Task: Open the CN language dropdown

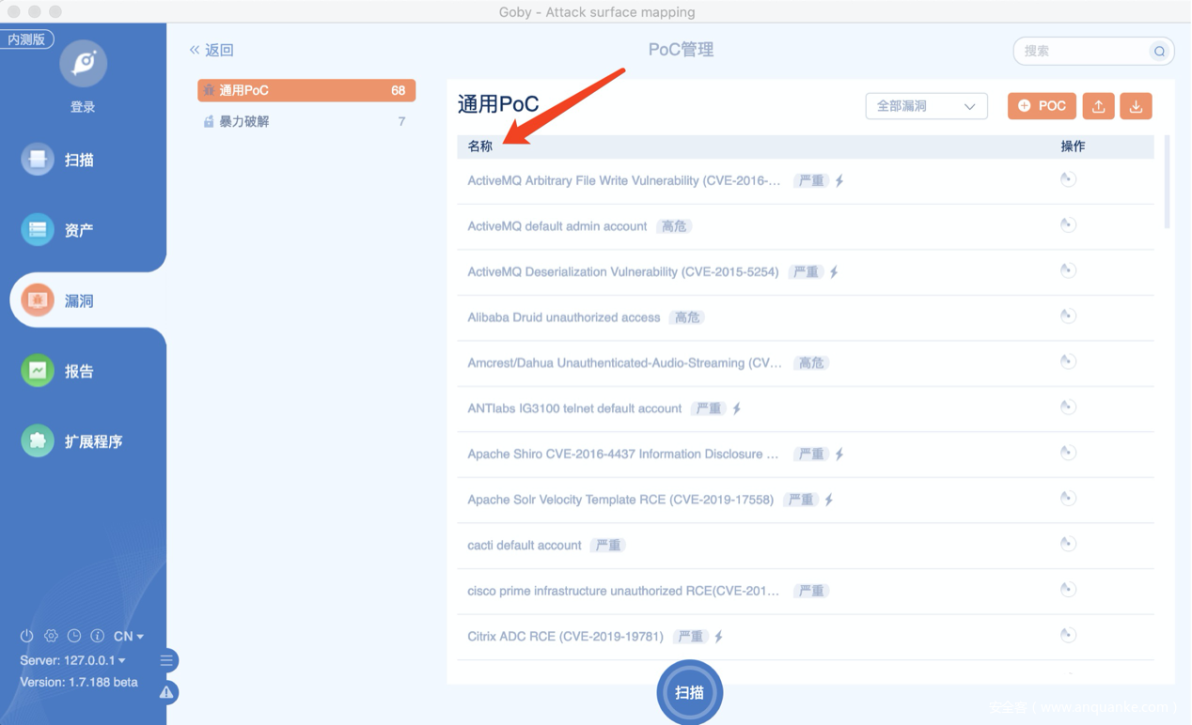Action: pos(129,636)
